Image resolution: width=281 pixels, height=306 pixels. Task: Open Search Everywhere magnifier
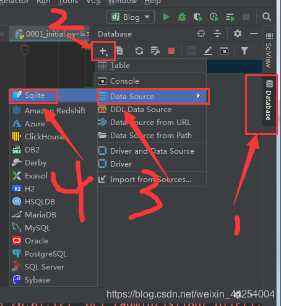pos(266,17)
